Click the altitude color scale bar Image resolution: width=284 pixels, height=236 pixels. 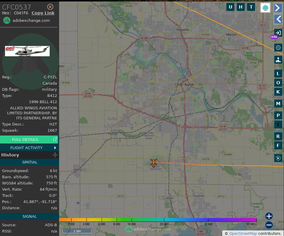[158, 220]
